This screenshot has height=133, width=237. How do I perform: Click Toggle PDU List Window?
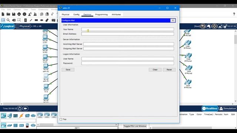coord(135,126)
